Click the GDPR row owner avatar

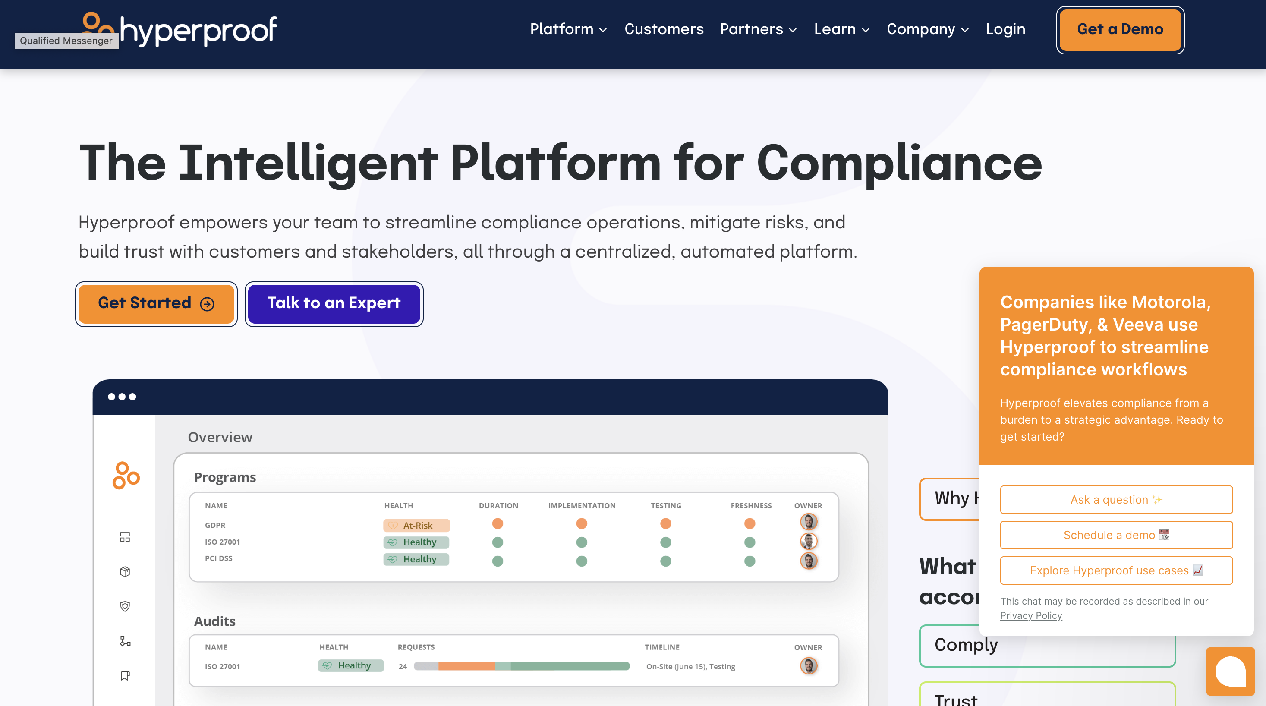[x=809, y=522]
